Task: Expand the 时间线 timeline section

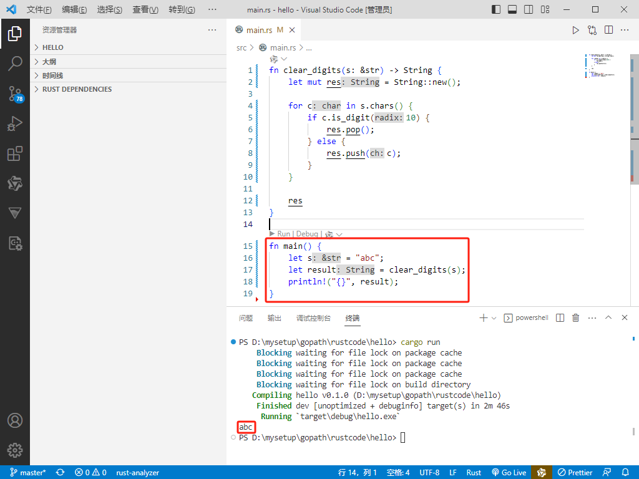Action: click(x=129, y=75)
